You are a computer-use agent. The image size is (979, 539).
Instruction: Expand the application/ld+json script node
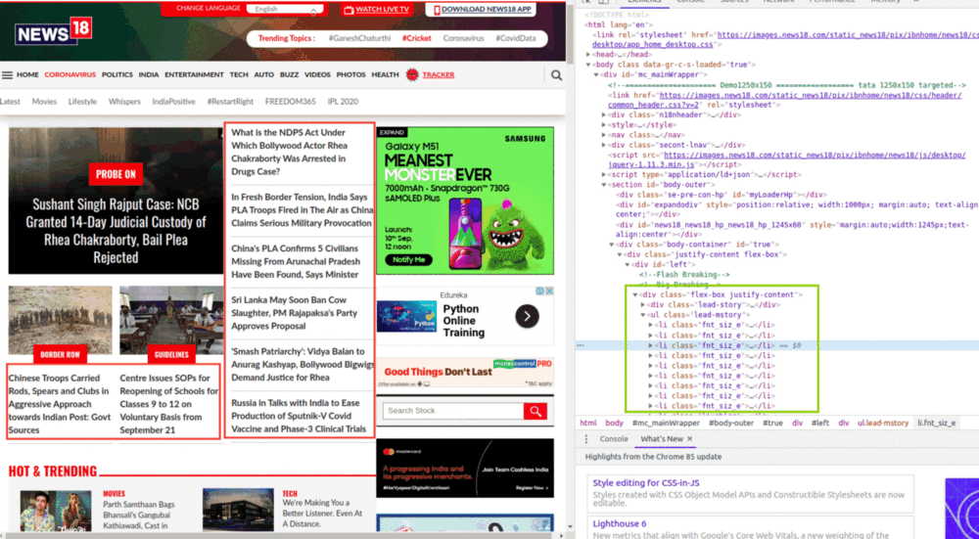coord(604,175)
